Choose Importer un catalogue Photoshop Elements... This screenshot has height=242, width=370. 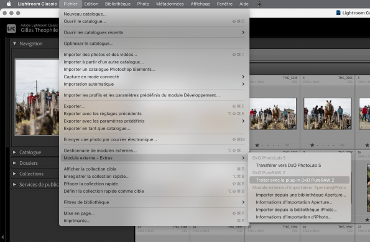point(154,69)
